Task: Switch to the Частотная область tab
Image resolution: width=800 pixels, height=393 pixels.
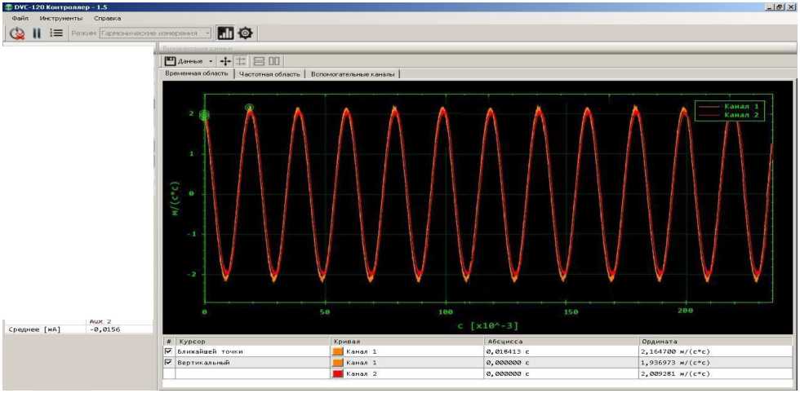Action: pos(269,74)
